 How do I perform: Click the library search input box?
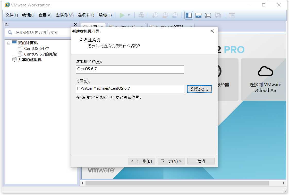38,33
